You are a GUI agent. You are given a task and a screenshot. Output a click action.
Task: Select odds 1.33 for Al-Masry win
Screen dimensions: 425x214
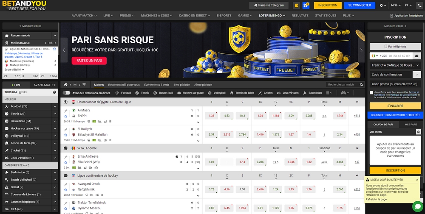211,116
